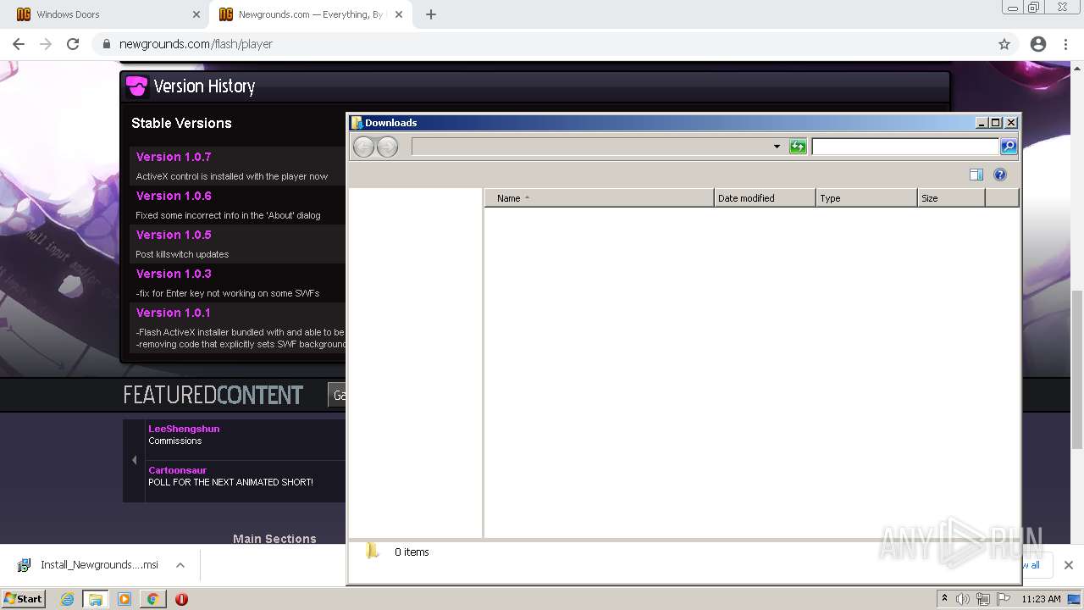Viewport: 1084px width, 610px height.
Task: Minimize the Downloads explorer window
Action: pyautogui.click(x=982, y=123)
